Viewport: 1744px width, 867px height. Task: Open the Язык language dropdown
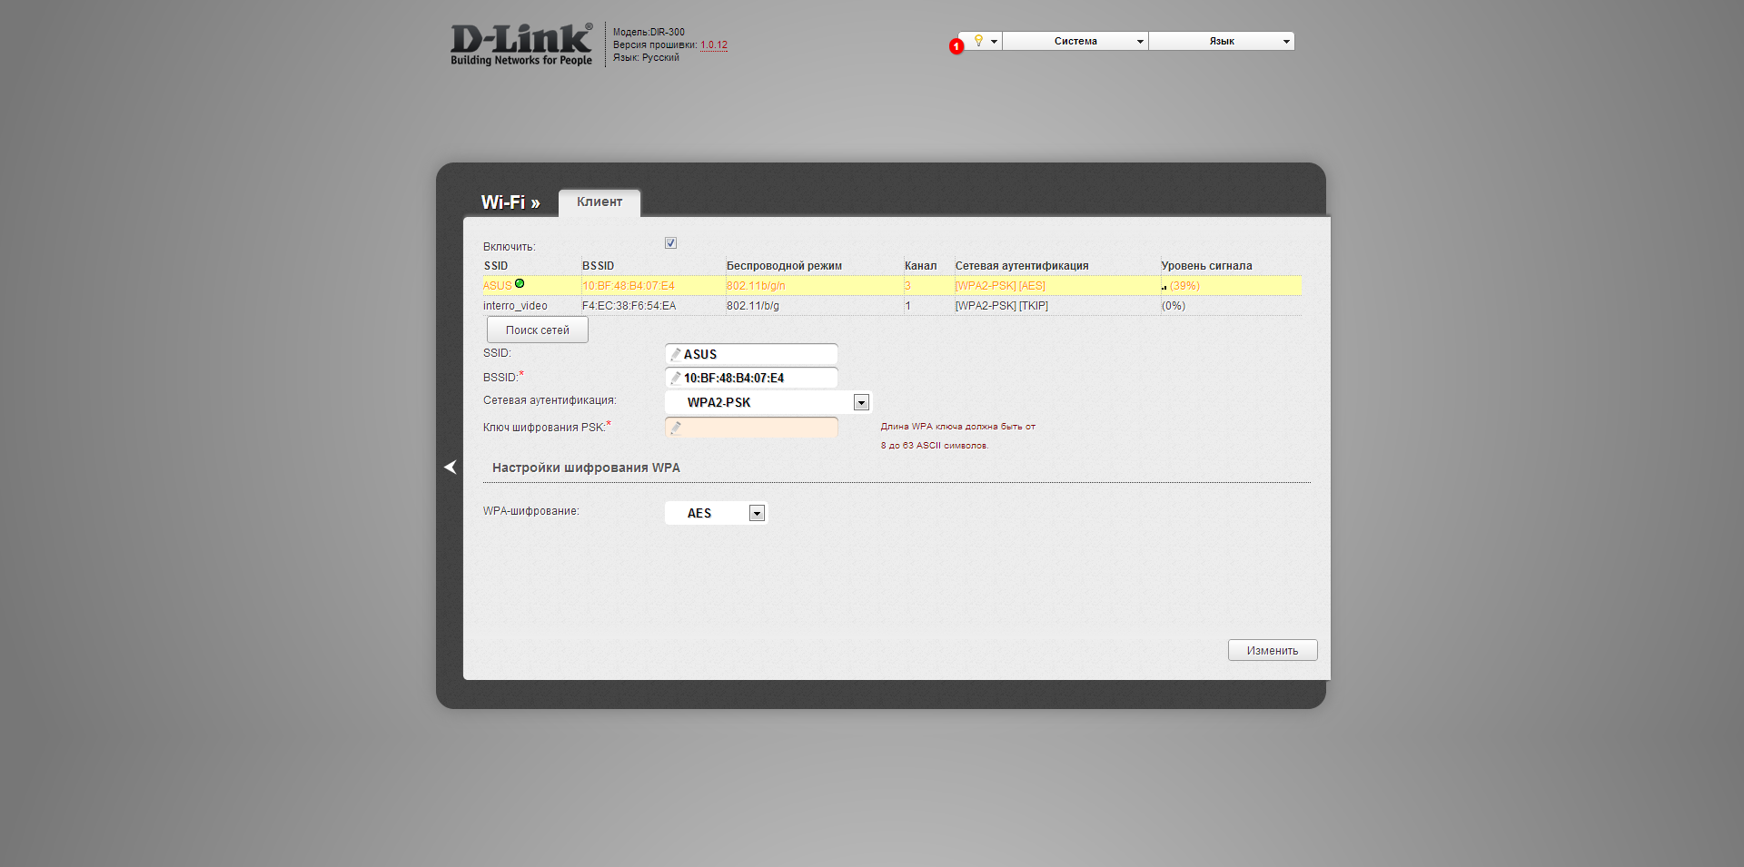click(x=1222, y=41)
